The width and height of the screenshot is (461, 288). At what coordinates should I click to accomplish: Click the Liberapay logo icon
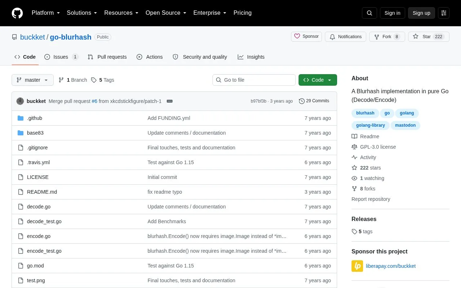(x=357, y=266)
